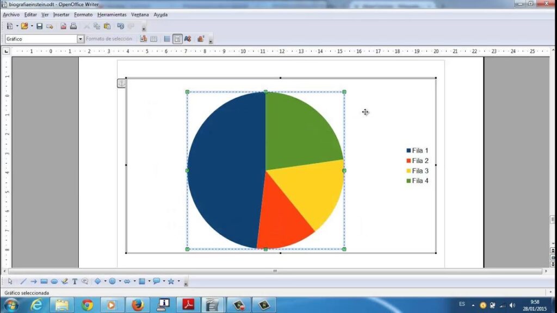Expand the Stars shapes dropdown arrow

tap(178, 281)
